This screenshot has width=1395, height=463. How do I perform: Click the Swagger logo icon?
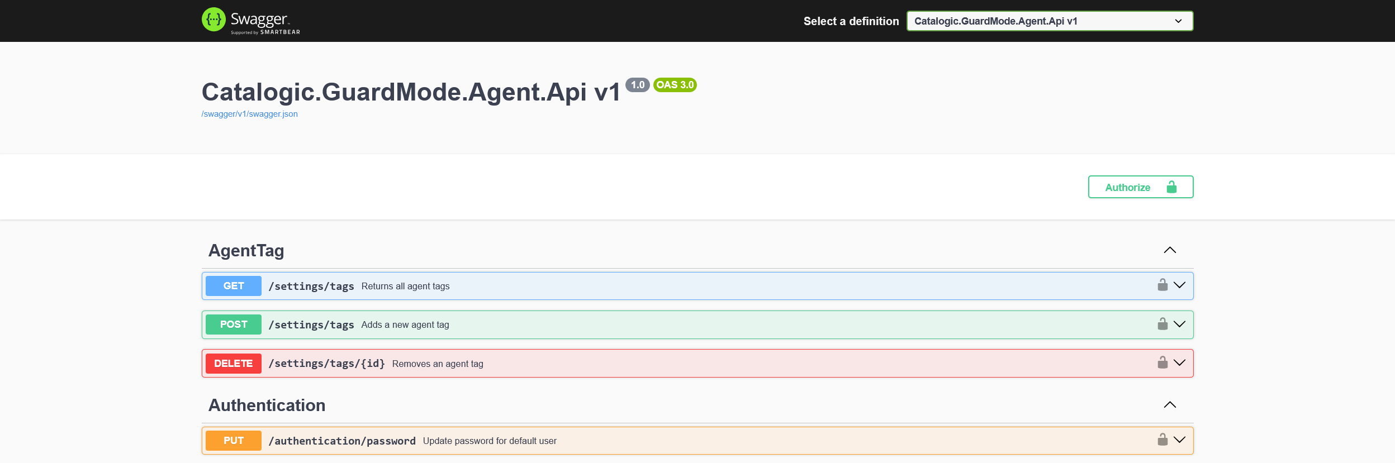(213, 20)
